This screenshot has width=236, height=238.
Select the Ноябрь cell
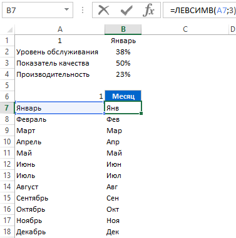59,221
